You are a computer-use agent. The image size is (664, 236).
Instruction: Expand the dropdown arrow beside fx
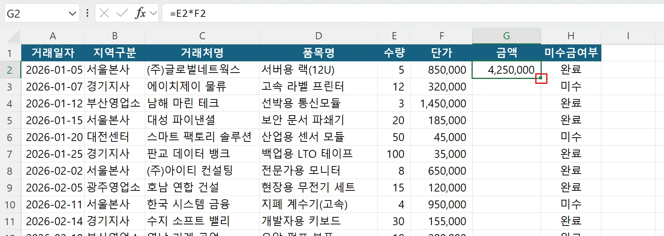(x=153, y=13)
